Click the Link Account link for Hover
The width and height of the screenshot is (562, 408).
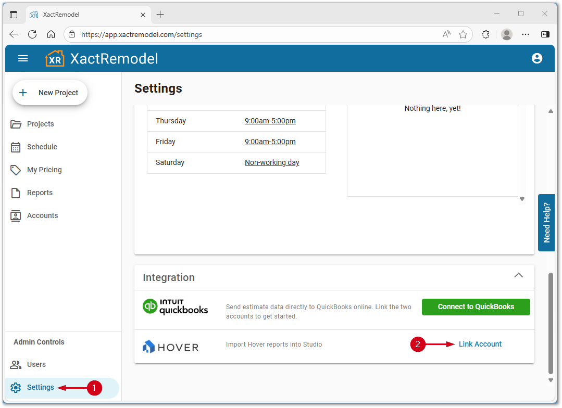pos(480,344)
